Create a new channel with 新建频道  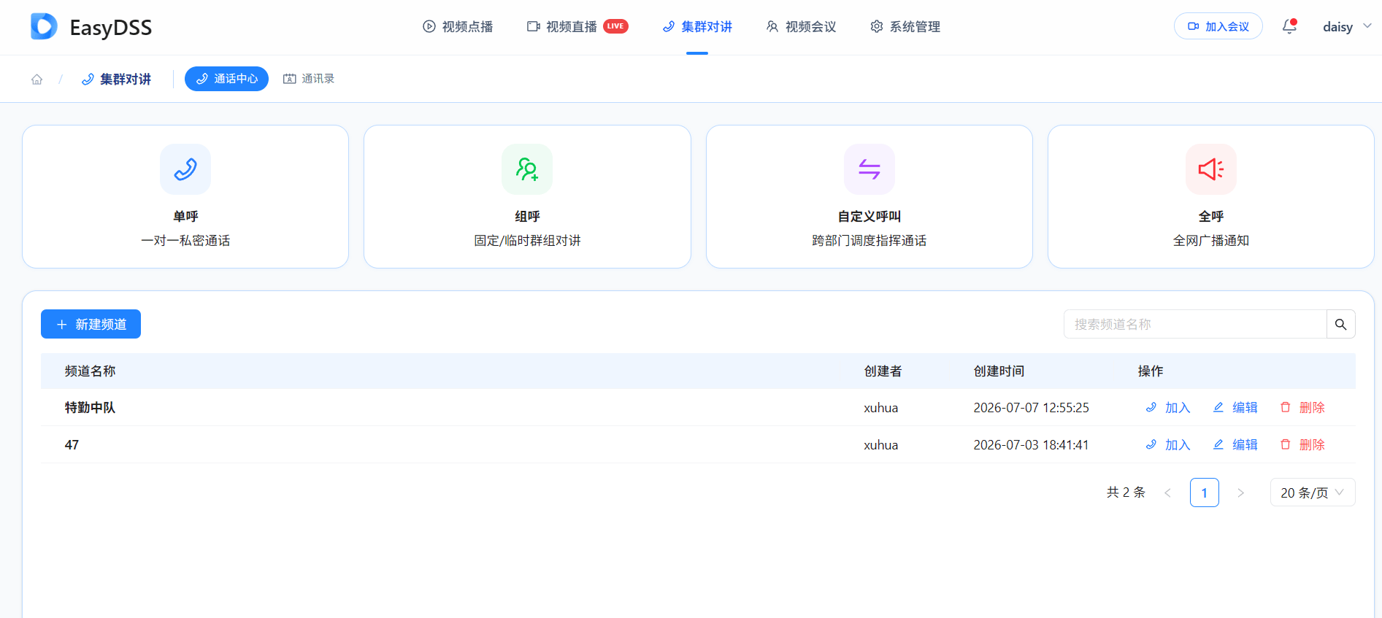[x=91, y=324]
